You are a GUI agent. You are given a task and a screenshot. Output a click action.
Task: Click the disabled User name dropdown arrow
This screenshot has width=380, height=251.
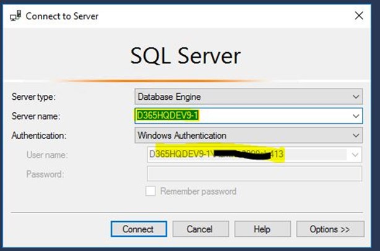click(355, 155)
